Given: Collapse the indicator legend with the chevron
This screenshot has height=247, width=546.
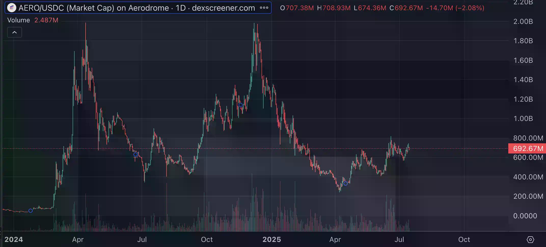Looking at the screenshot, I should 15,33.
